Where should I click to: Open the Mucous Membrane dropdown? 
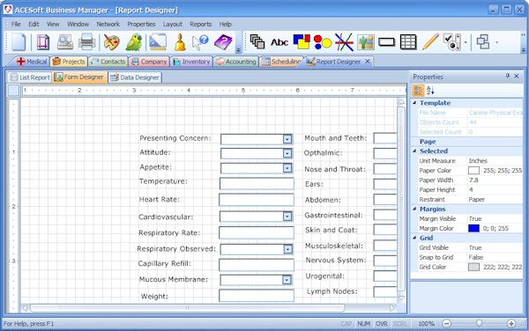[287, 279]
